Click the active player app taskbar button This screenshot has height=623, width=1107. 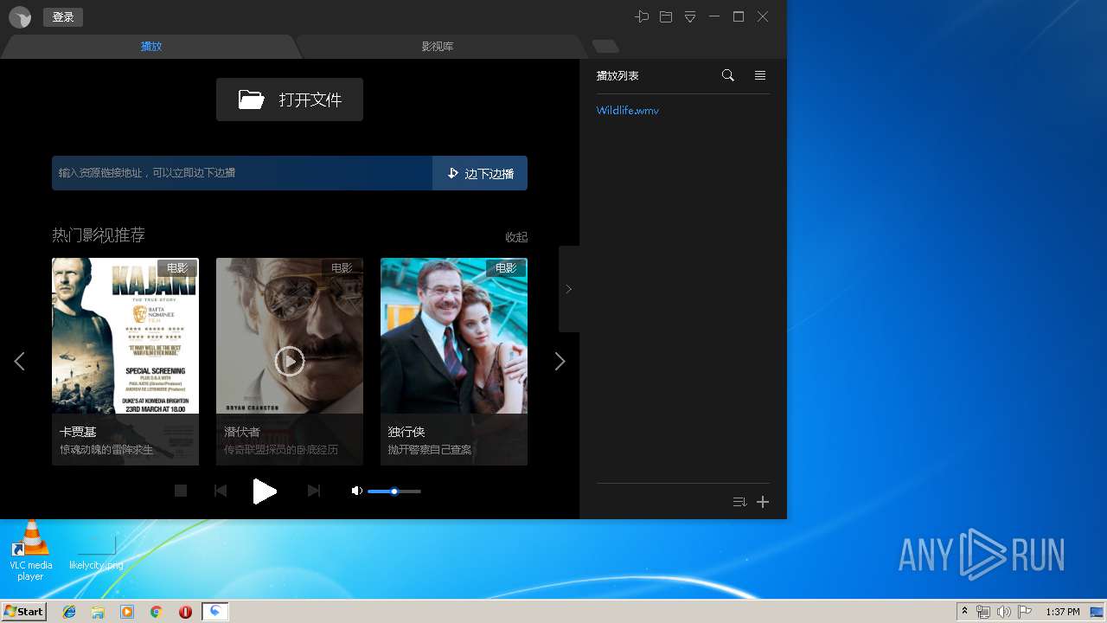point(215,612)
